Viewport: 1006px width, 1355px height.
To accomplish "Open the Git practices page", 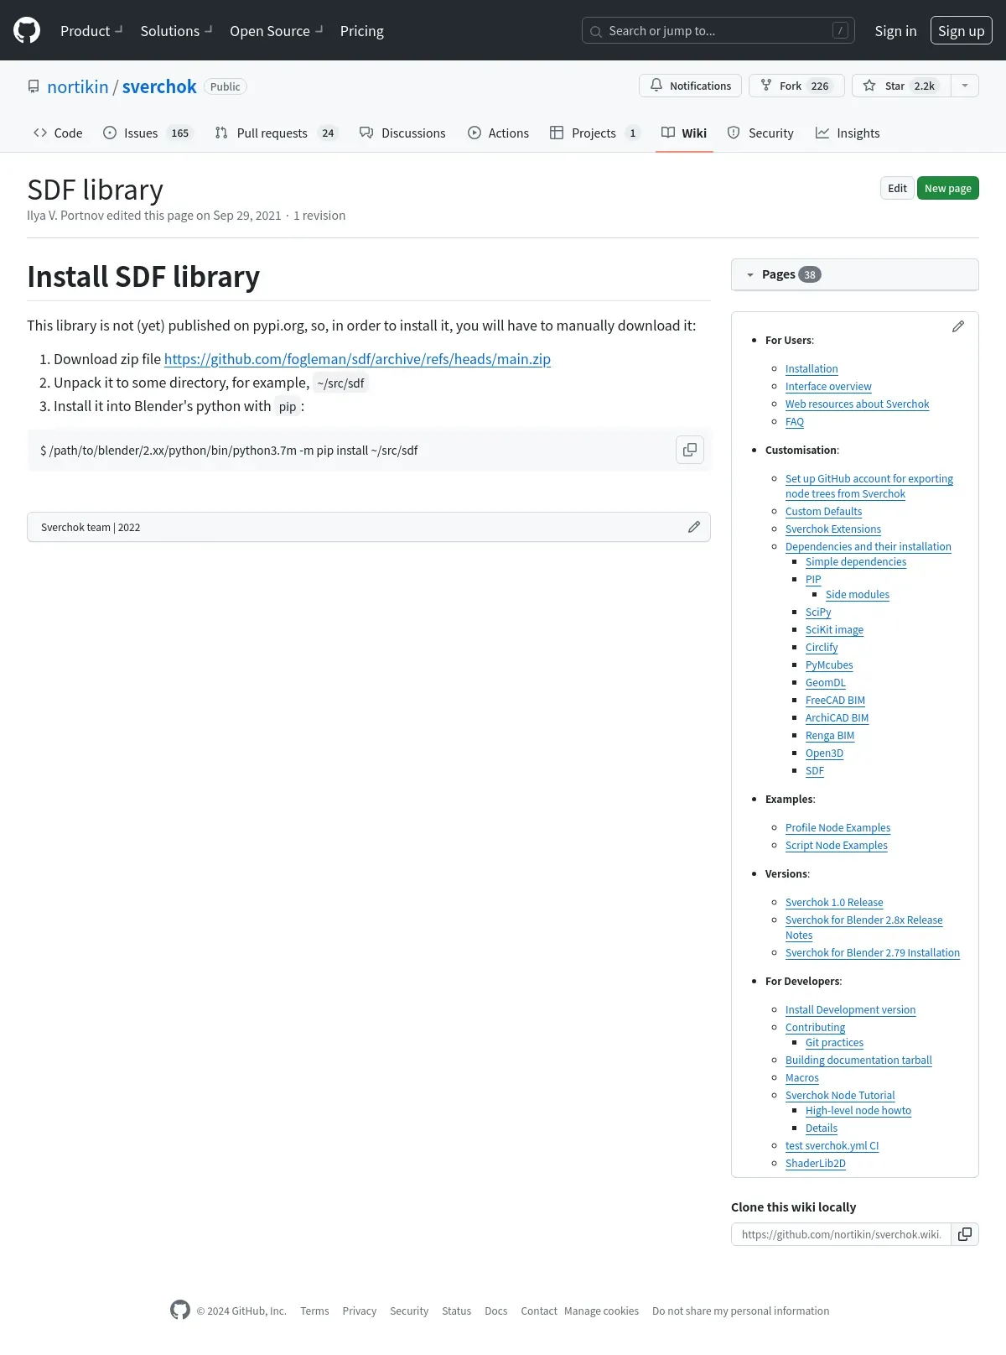I will point(834,1042).
